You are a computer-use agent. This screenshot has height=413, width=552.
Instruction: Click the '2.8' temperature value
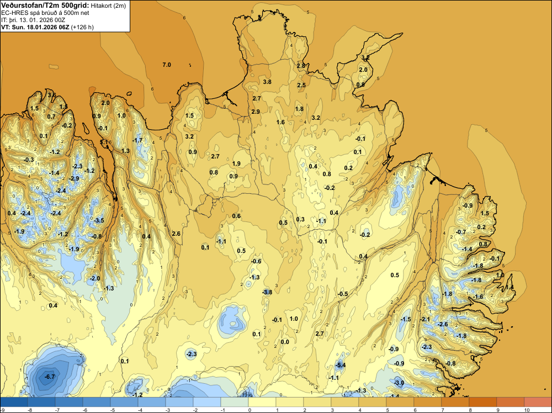[301, 66]
